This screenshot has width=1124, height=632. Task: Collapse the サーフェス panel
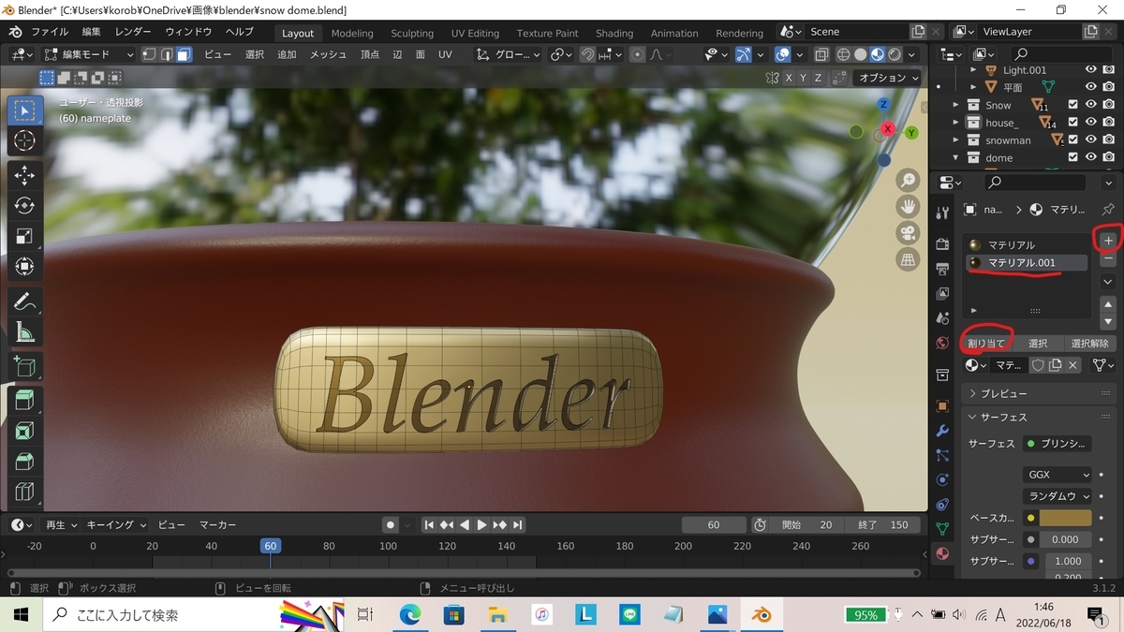point(1038,417)
